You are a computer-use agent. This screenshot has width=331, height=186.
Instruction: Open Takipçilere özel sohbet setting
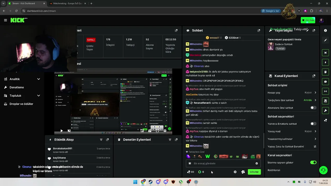pyautogui.click(x=292, y=100)
